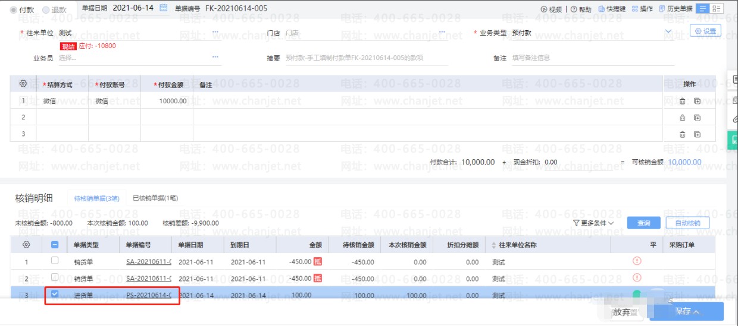Click the green sidebar icon
This screenshot has width=738, height=326.
[733, 140]
